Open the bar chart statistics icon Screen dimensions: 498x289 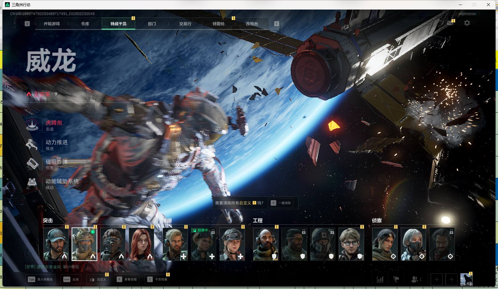coord(380,279)
